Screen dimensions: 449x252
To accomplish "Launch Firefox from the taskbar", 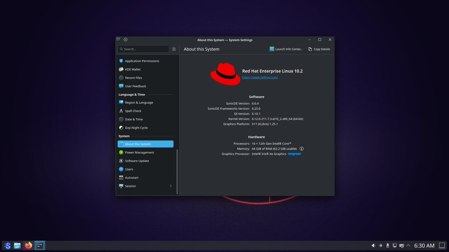I will pos(28,245).
